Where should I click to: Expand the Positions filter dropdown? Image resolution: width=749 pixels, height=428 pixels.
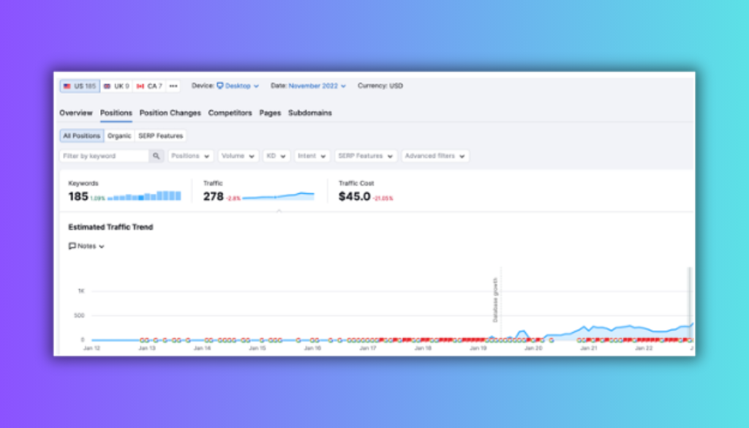[x=191, y=156]
